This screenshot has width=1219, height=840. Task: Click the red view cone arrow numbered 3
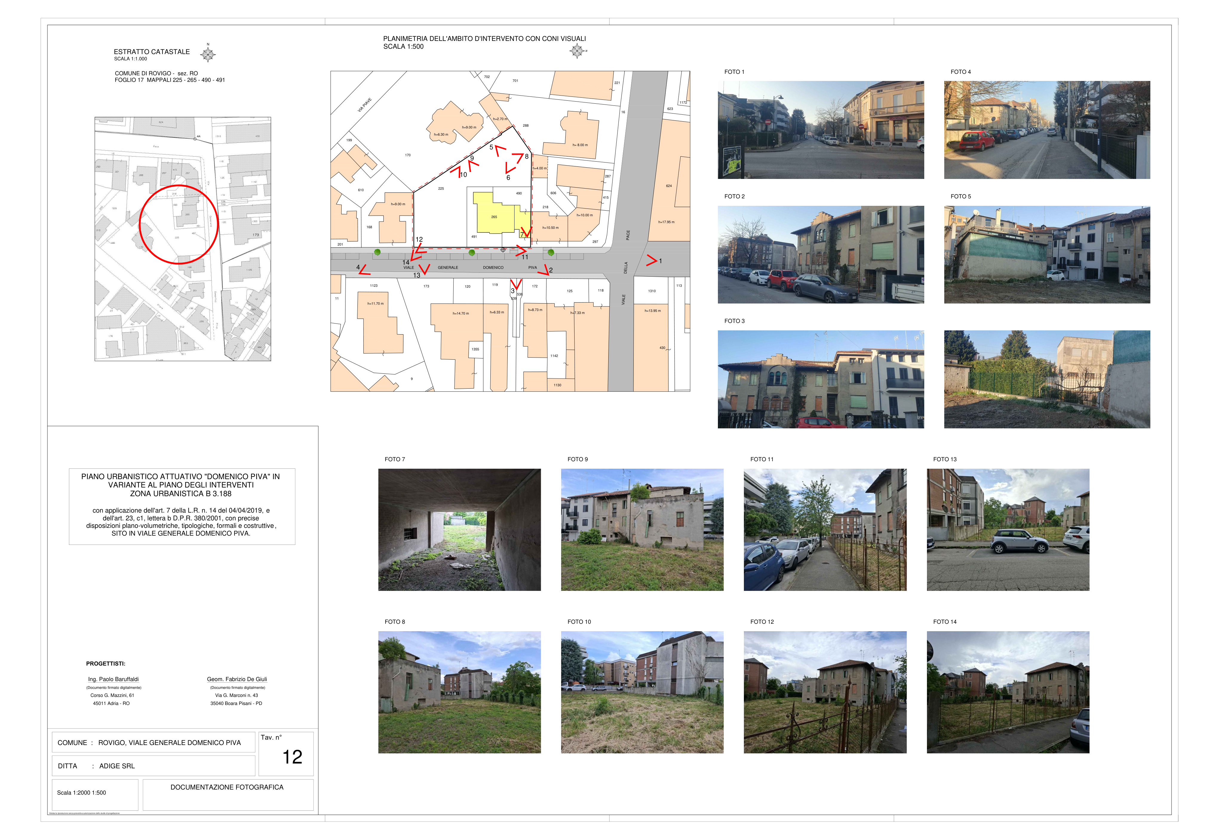(x=516, y=285)
